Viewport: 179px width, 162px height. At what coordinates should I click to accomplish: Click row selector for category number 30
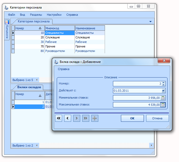pos(13,42)
